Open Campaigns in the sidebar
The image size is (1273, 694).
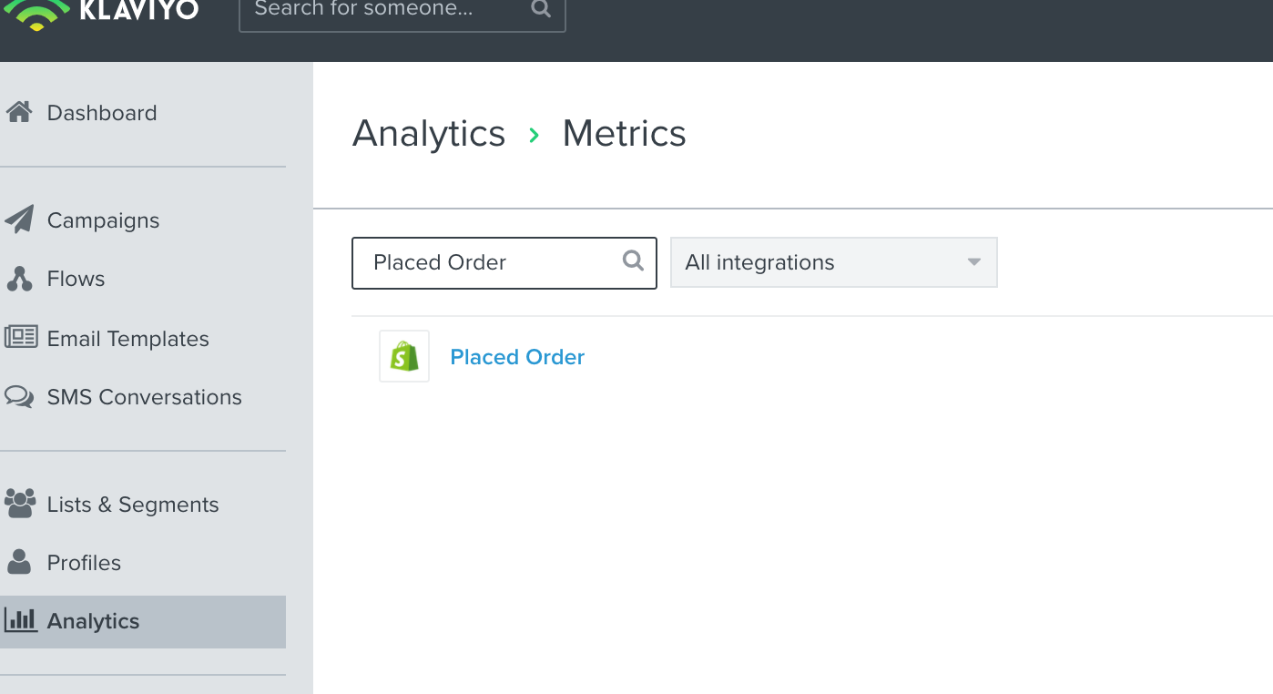point(103,220)
